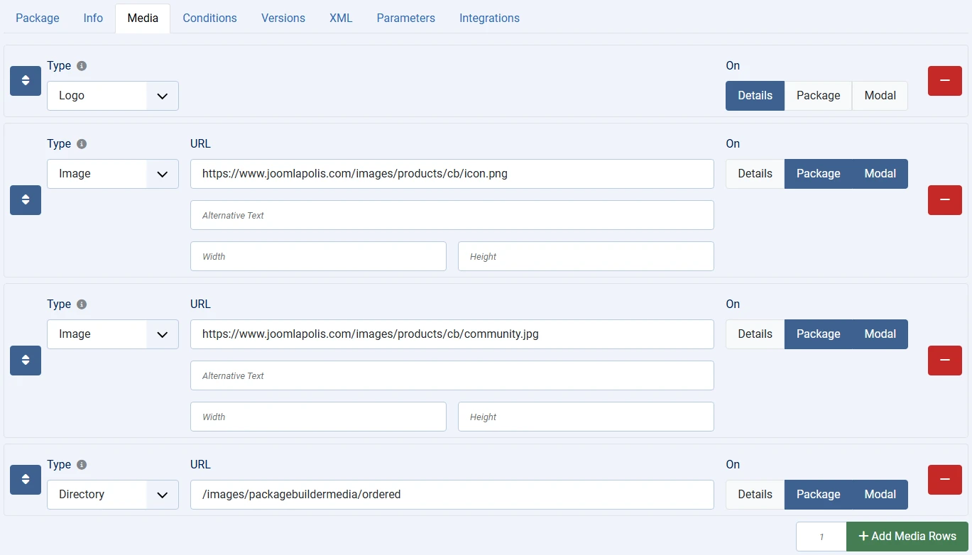Toggle Modal on the Directory row
The height and width of the screenshot is (555, 972).
(880, 495)
